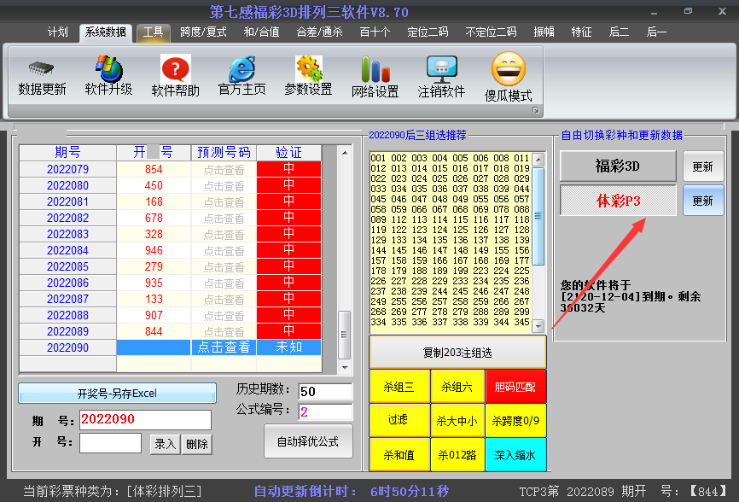
Task: Click yellow 杀组三 button
Action: (399, 387)
